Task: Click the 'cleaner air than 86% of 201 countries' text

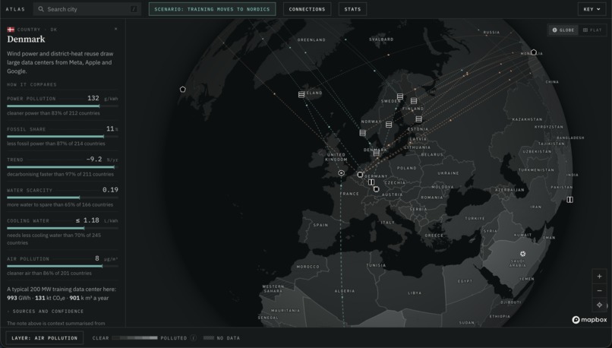Action: click(x=49, y=273)
